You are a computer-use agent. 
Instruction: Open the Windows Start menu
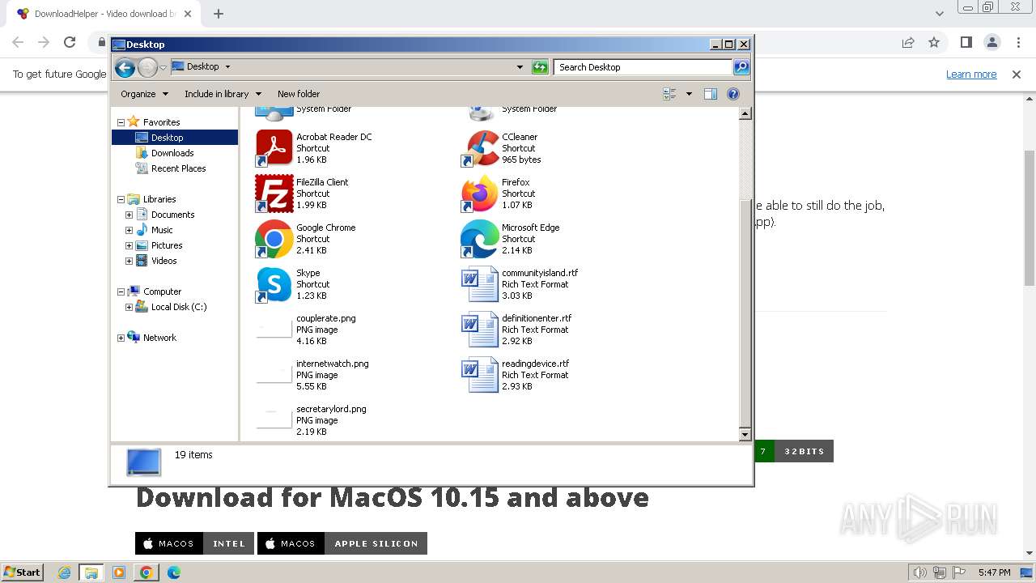[x=23, y=572]
